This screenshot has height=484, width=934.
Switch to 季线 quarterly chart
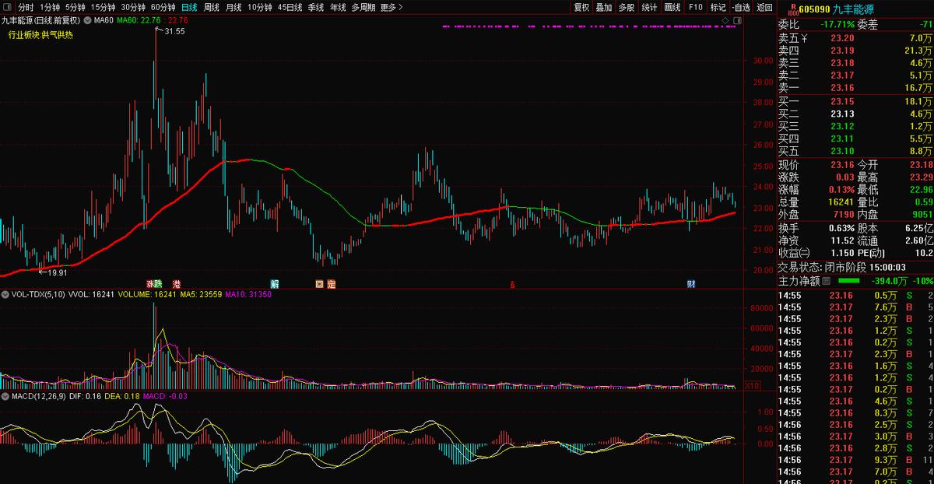pyautogui.click(x=315, y=7)
